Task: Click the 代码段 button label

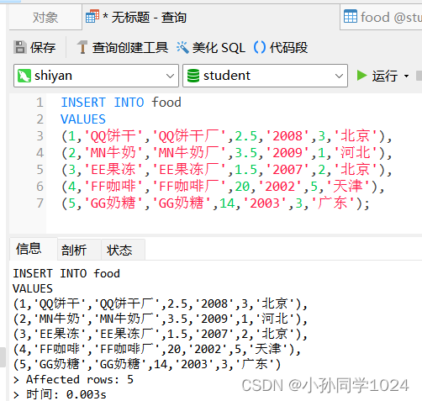Action: (289, 47)
